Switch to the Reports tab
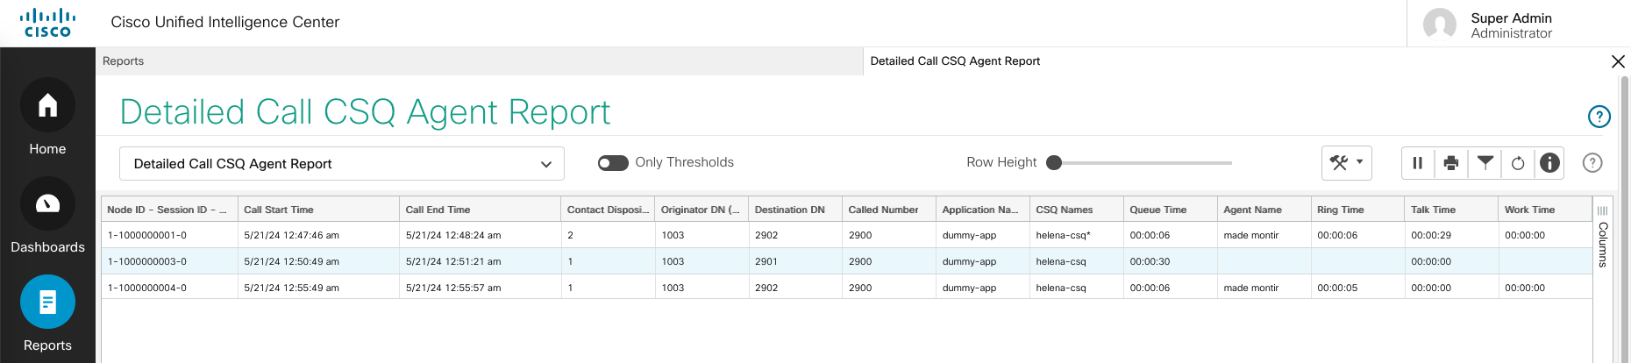 pos(124,61)
